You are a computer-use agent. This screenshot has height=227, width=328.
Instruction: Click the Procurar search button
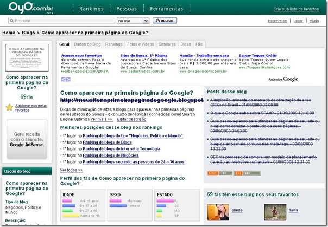point(165,21)
